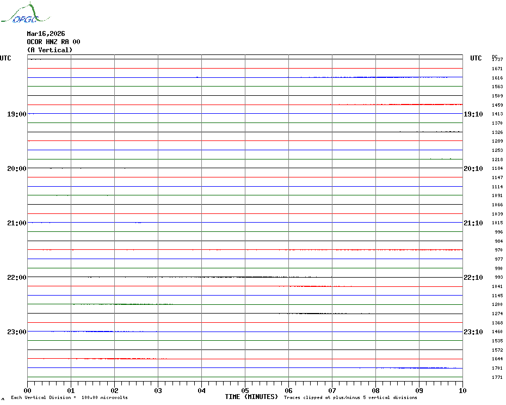The image size is (506, 405).
Task: Click the 10 minute tick on time axis
Action: click(x=462, y=390)
